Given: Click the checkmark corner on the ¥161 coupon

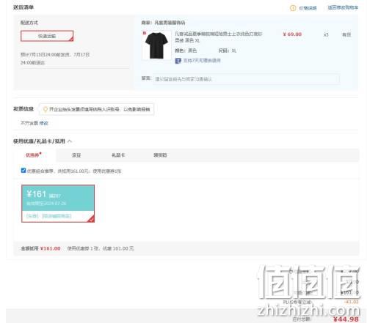Looking at the screenshot, I should (x=91, y=219).
